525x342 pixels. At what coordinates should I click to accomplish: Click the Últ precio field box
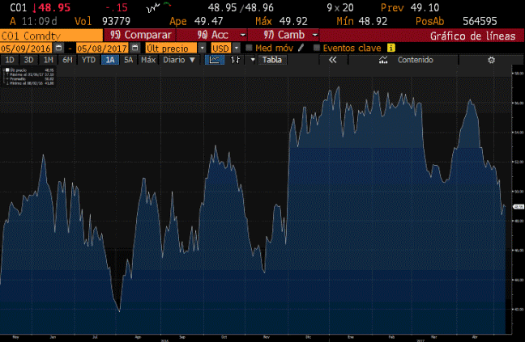click(171, 48)
